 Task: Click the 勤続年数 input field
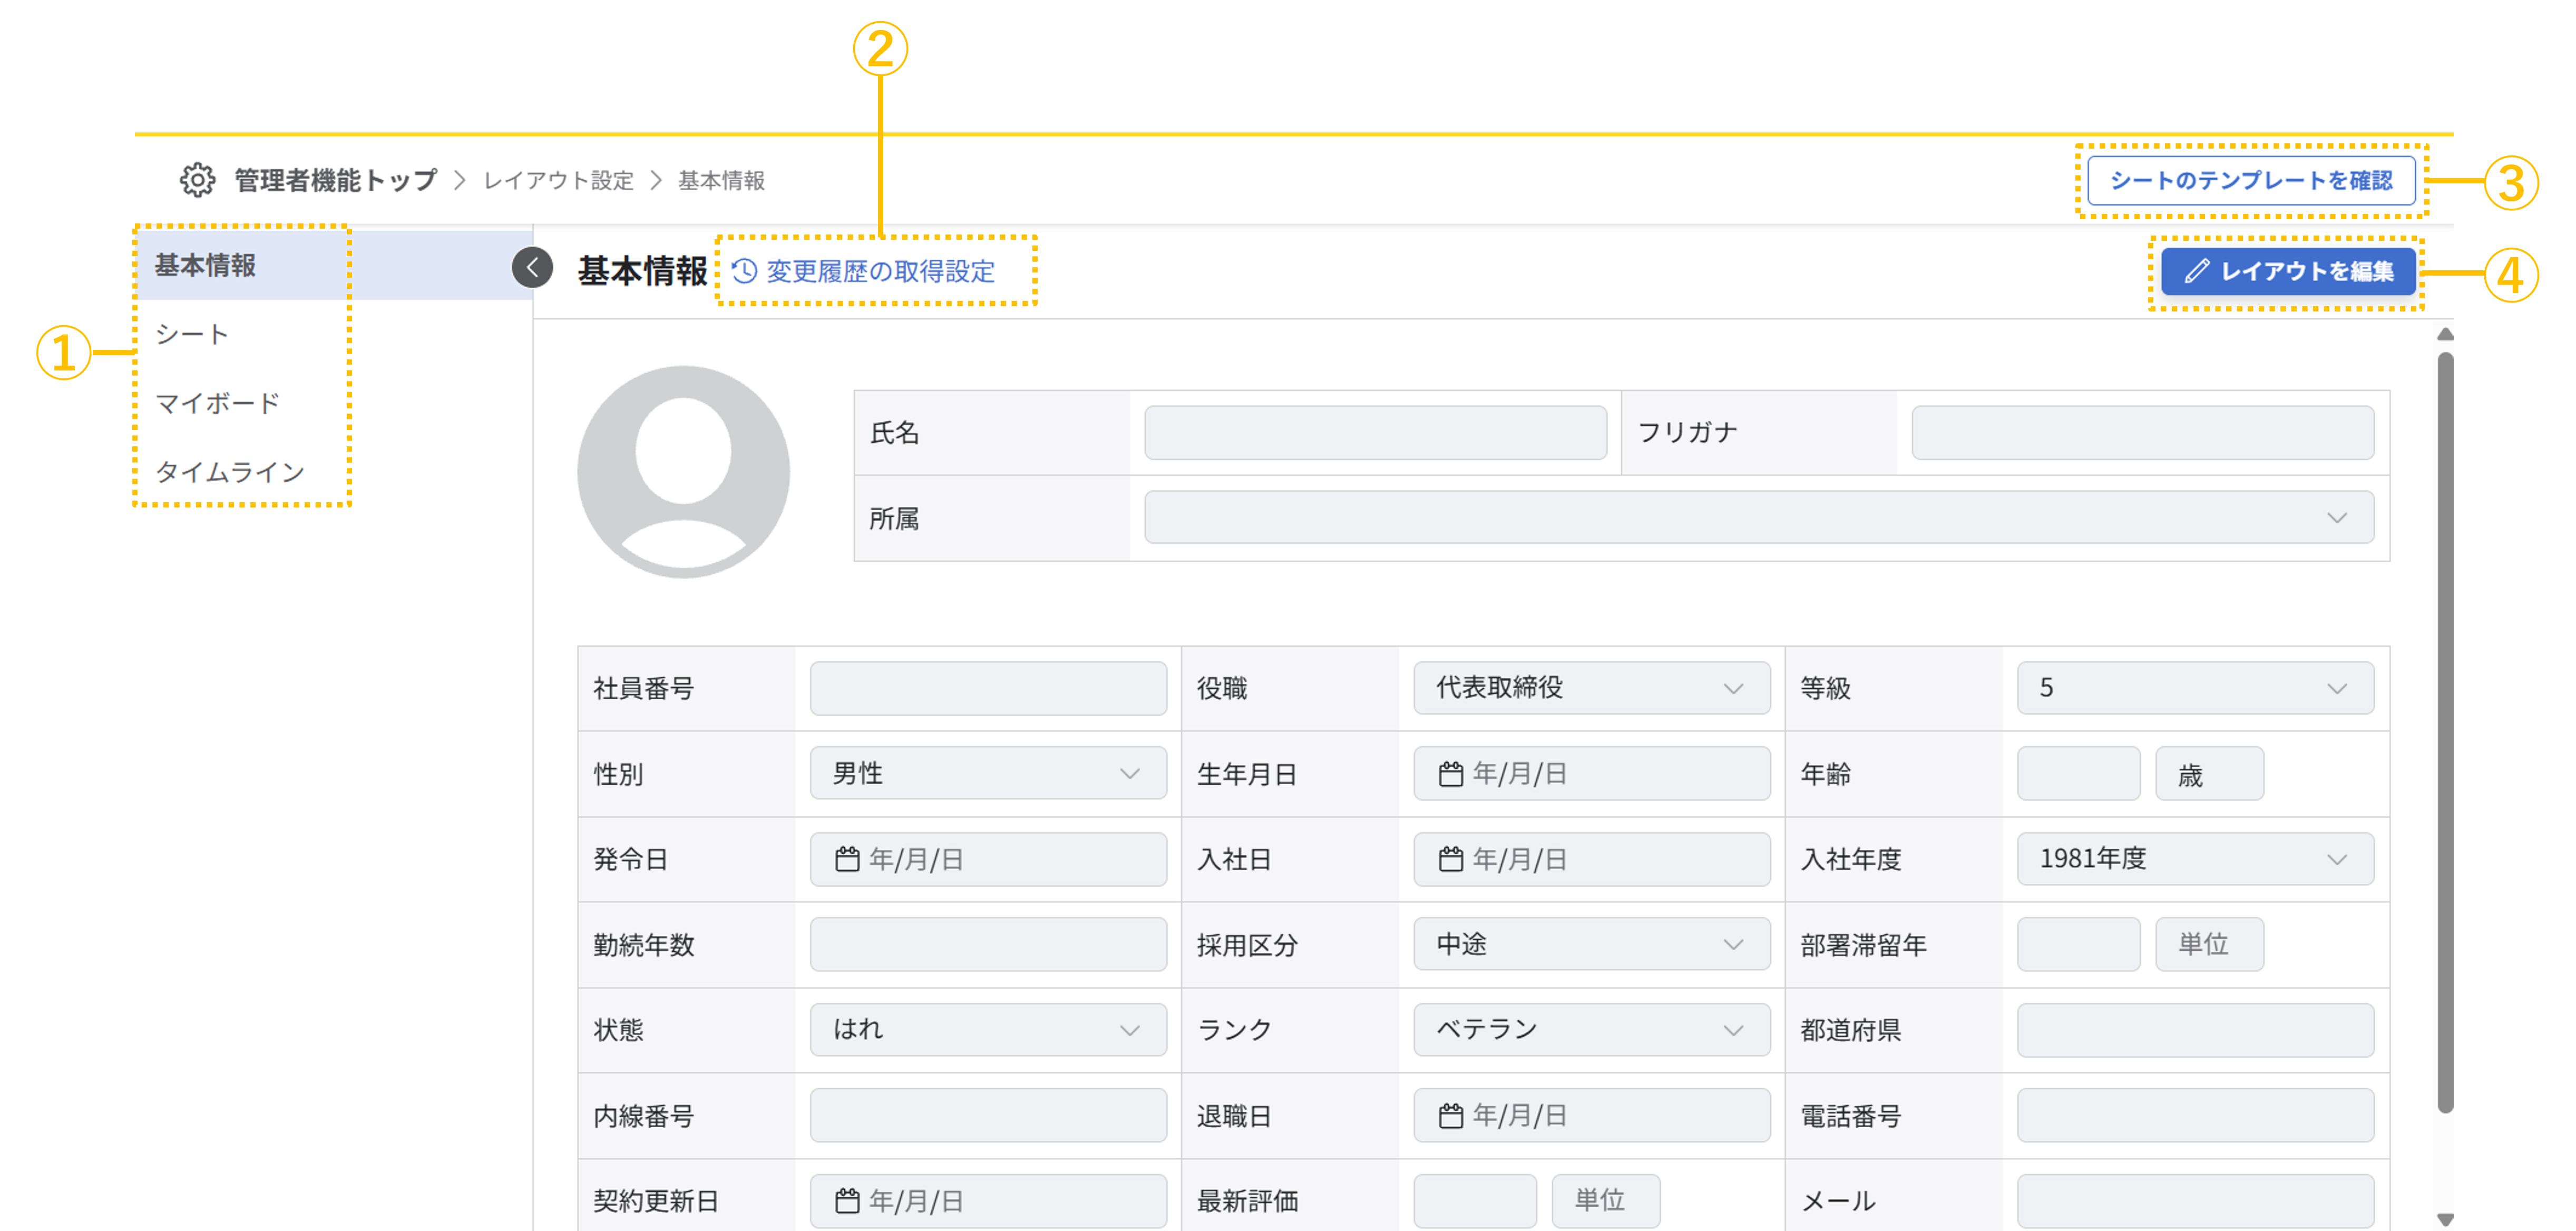point(988,944)
